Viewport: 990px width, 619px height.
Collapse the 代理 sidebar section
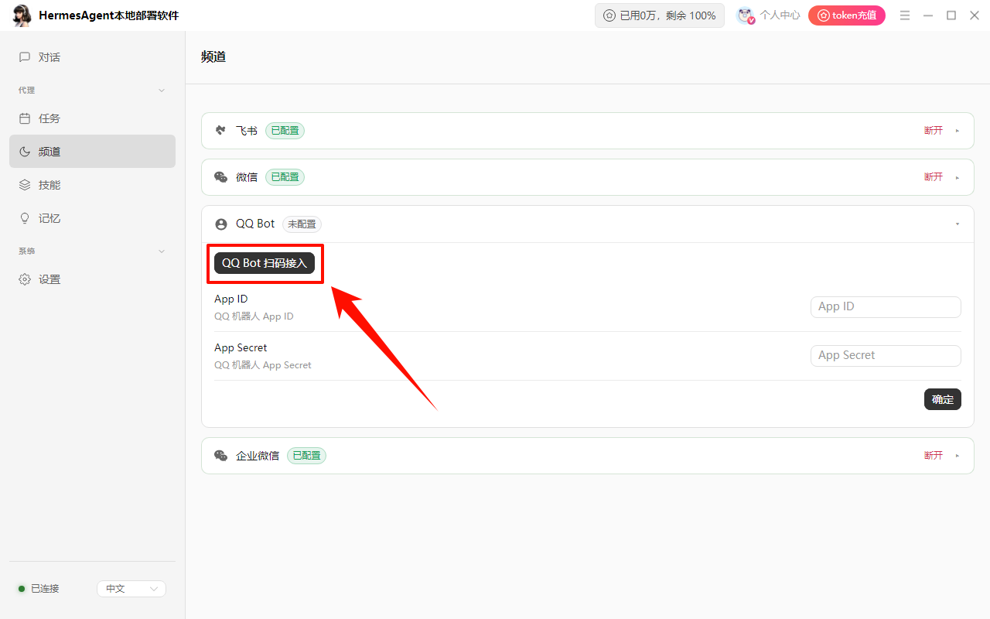tap(162, 91)
